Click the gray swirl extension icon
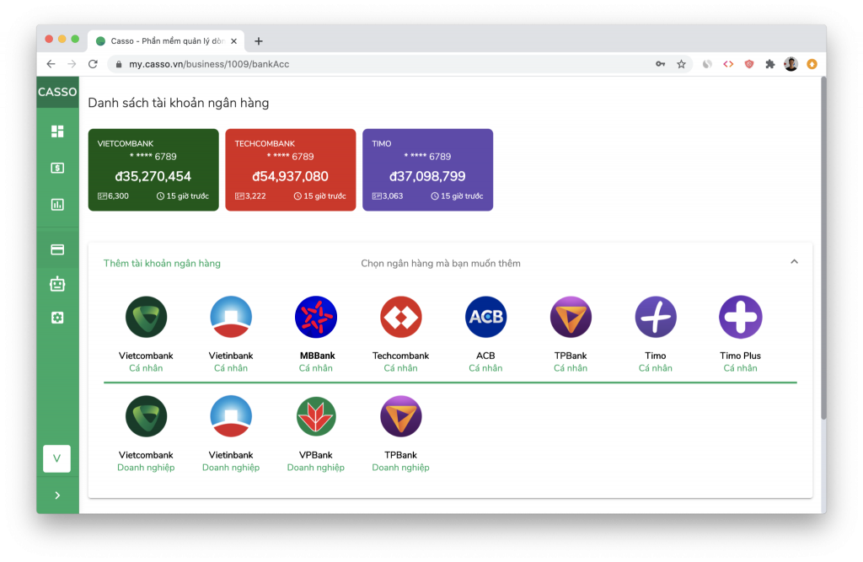Viewport: 863px width, 562px height. (707, 64)
